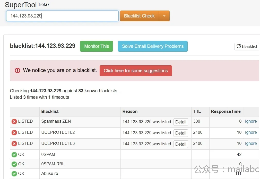
Task: Click the 'Listed 3 times with 1 timeouts' text
Action: click(x=39, y=97)
